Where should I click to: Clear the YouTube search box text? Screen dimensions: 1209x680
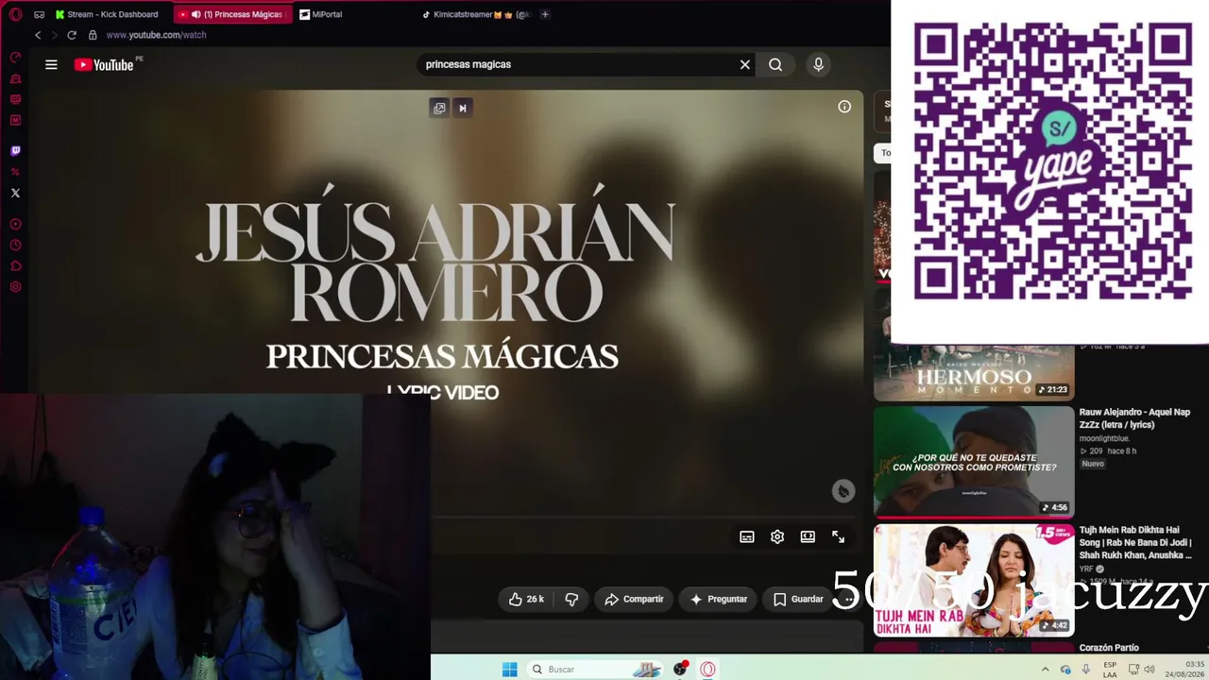click(x=745, y=64)
